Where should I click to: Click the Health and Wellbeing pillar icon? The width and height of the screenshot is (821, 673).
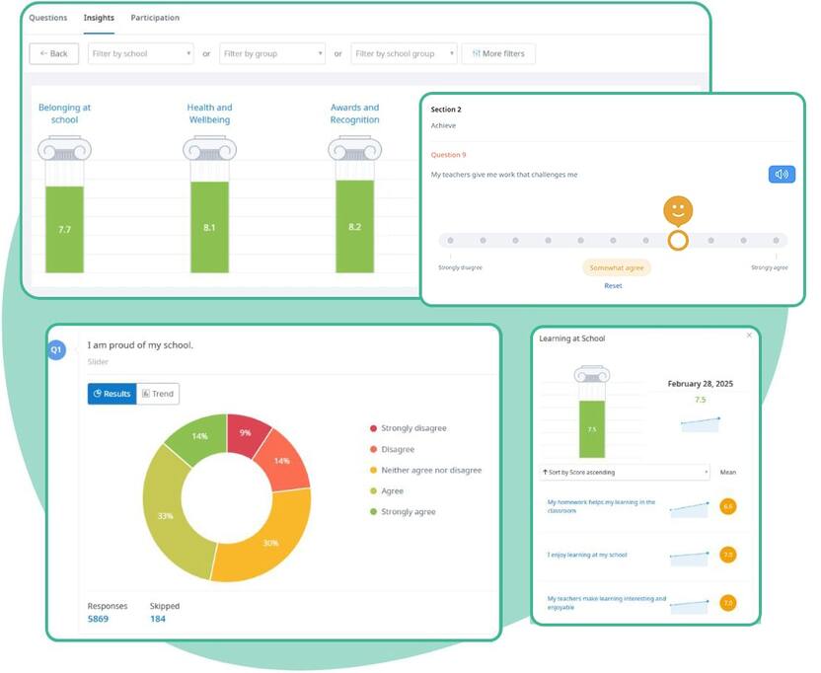point(209,149)
